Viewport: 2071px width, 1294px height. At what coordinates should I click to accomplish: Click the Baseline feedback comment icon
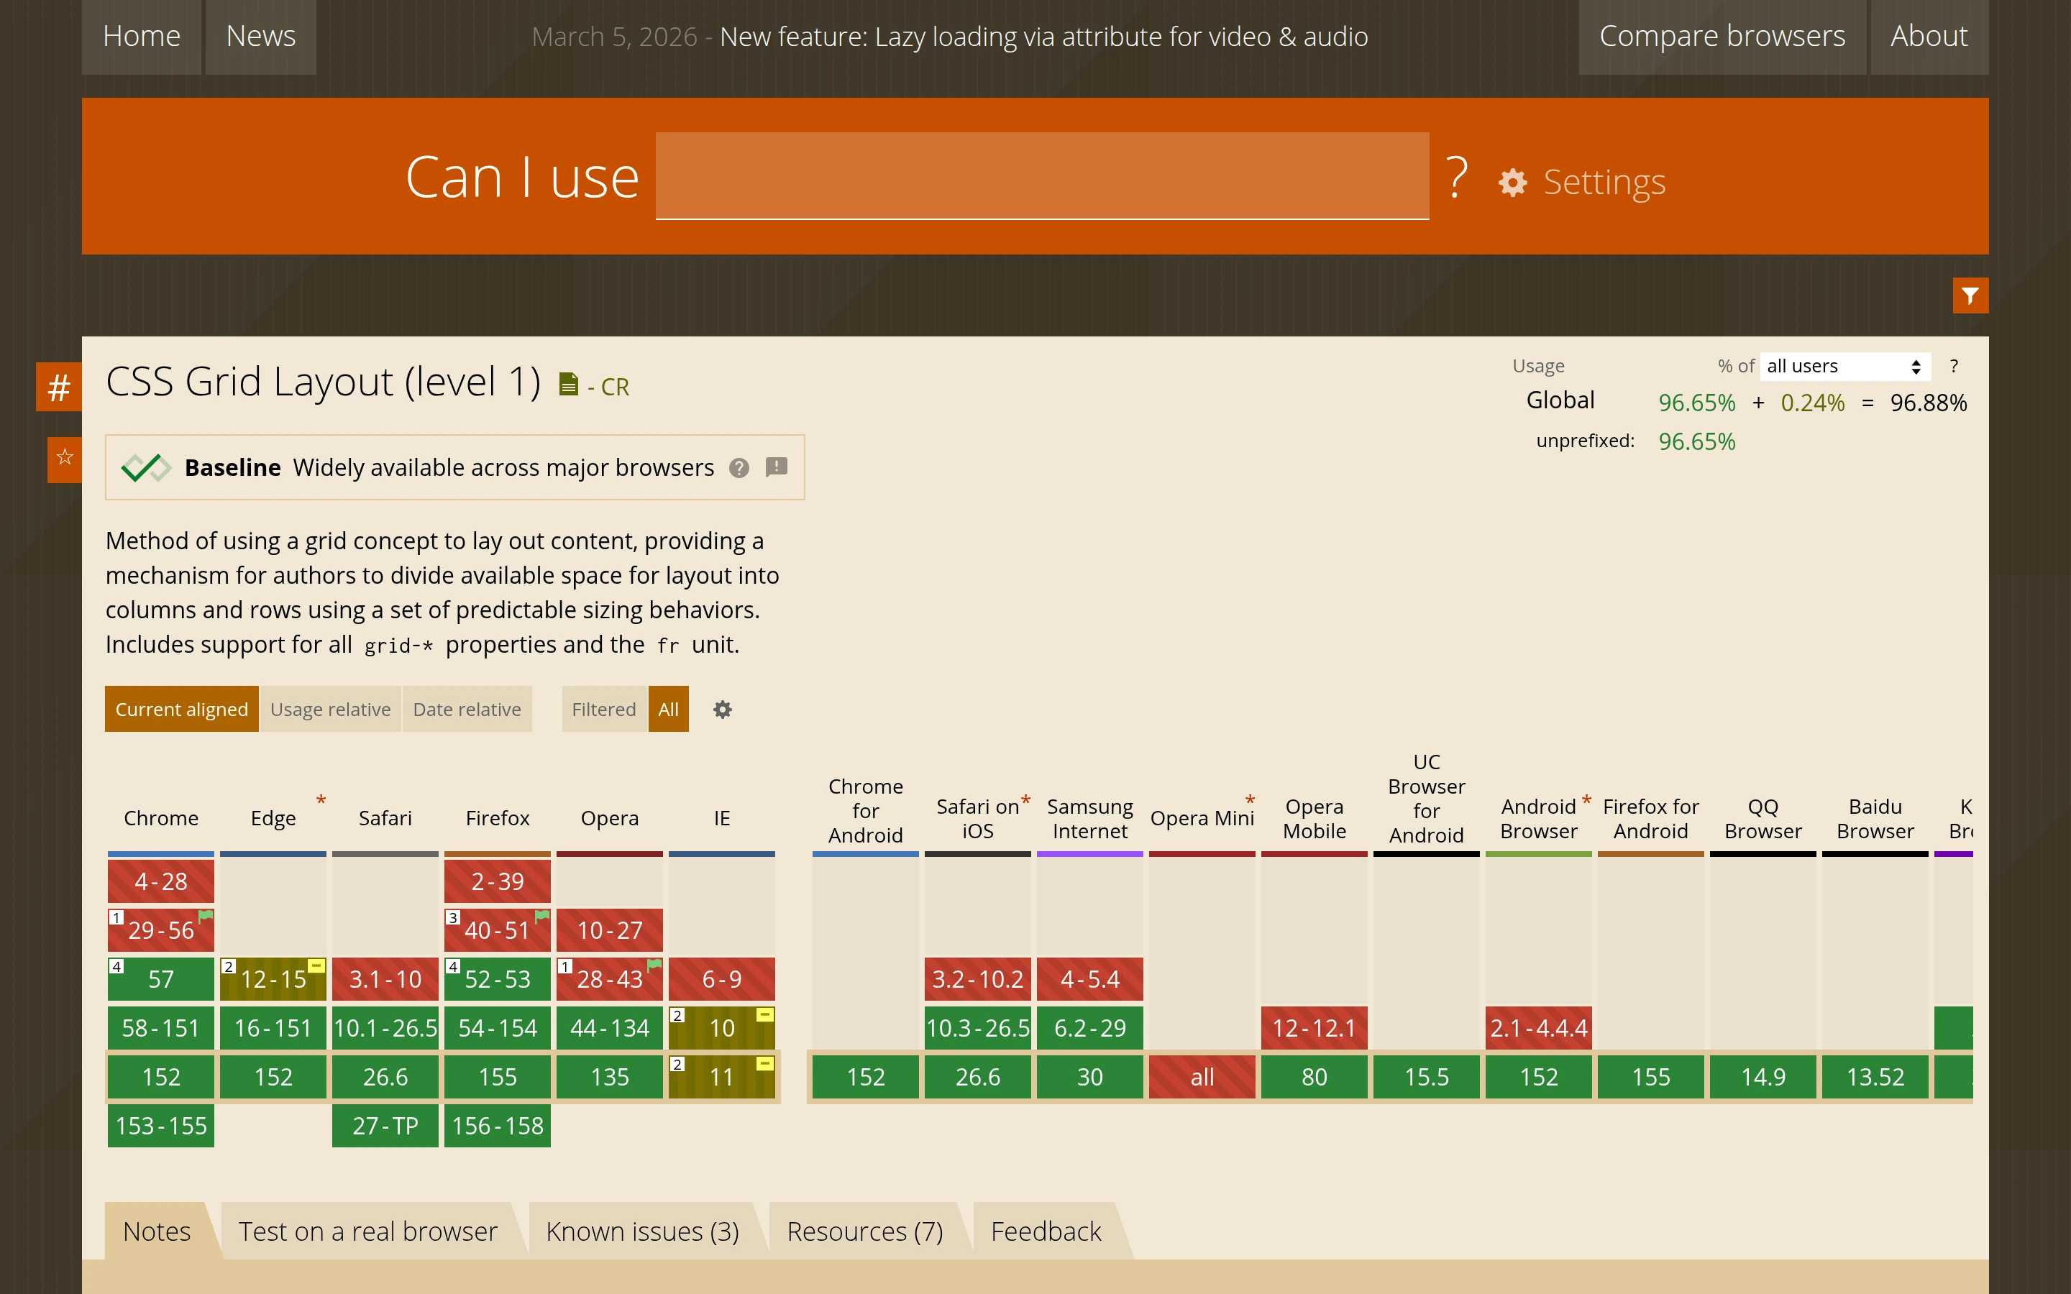(776, 467)
